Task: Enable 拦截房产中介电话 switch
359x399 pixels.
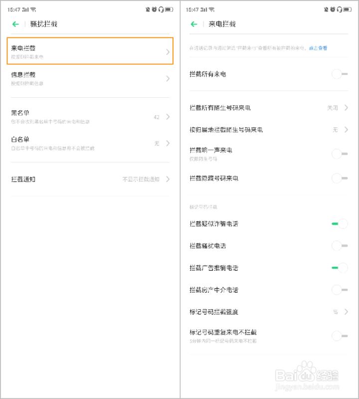Action: click(x=340, y=290)
